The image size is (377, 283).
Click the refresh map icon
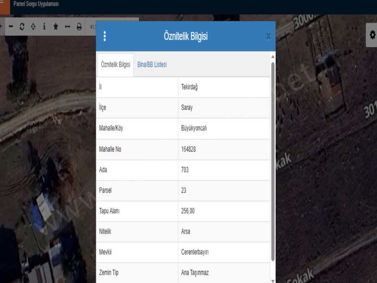pyautogui.click(x=22, y=27)
